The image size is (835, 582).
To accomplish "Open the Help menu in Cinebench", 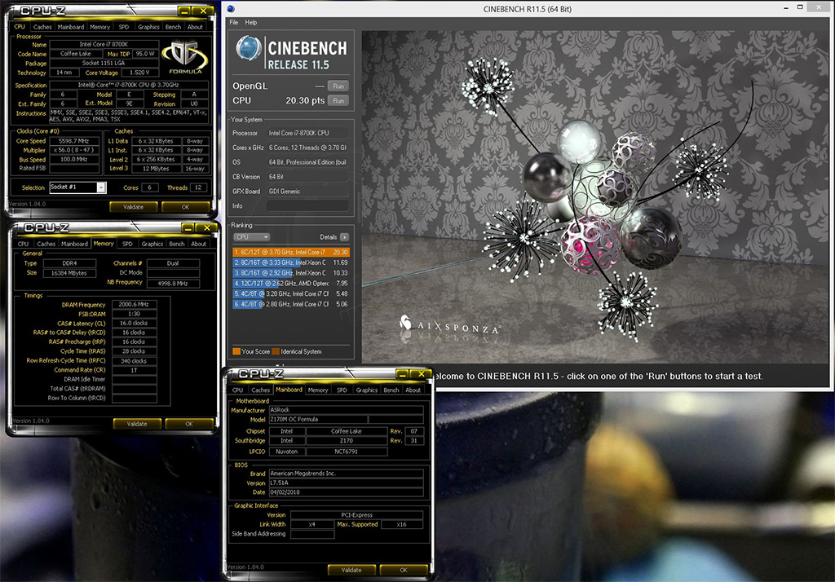I will click(251, 22).
